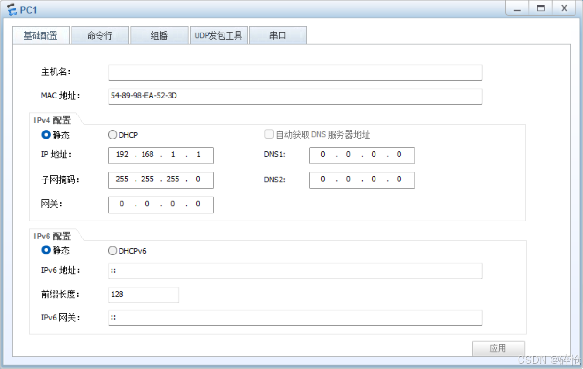583x369 pixels.
Task: Click the PC1 app icon in title bar
Action: click(11, 9)
